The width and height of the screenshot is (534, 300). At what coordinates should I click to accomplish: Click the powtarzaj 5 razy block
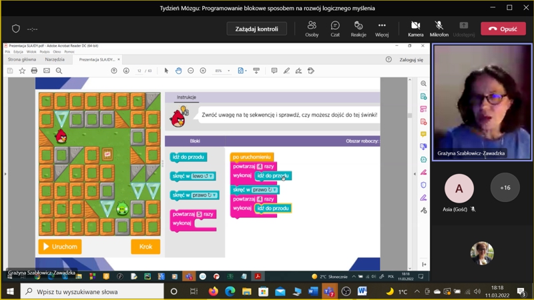point(194,220)
